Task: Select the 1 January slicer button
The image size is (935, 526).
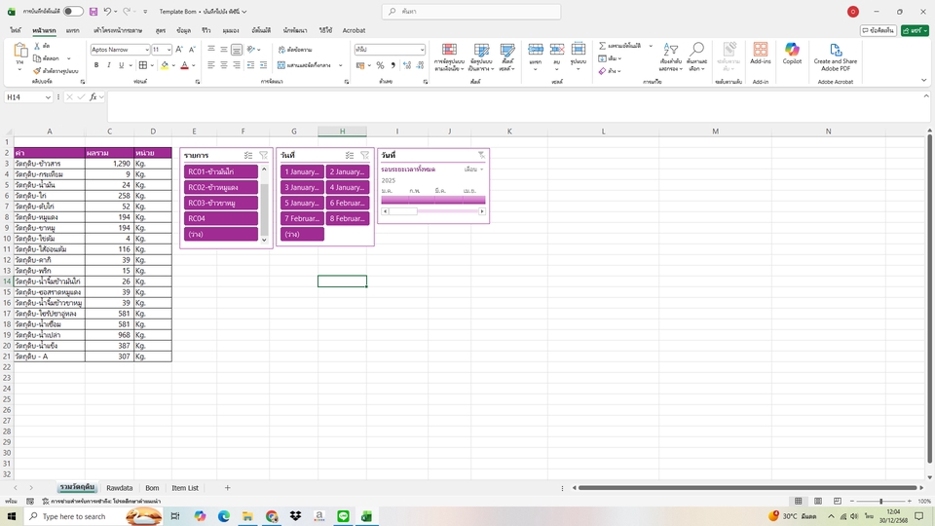Action: [301, 171]
